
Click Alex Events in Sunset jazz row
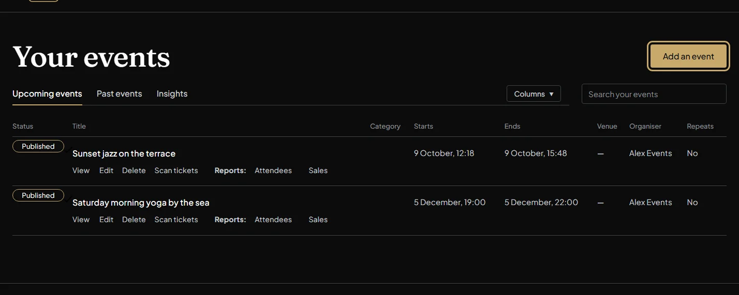tap(651, 153)
